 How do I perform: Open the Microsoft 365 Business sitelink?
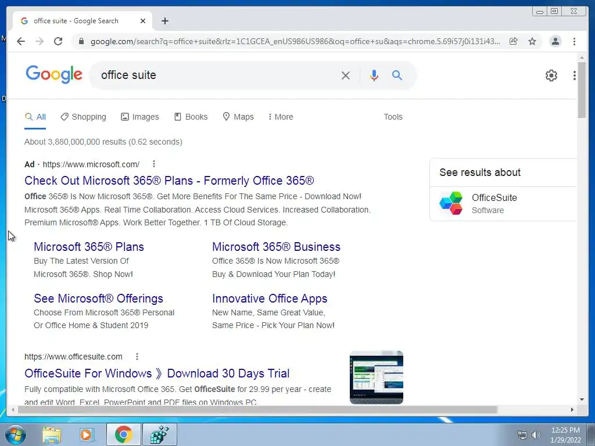click(276, 247)
